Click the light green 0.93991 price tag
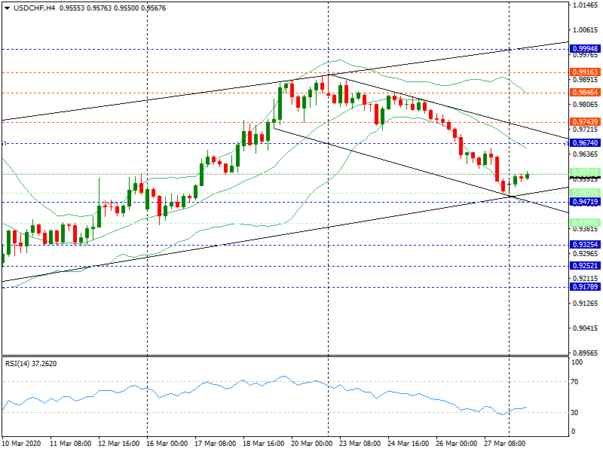This screenshot has width=603, height=452. 585,223
